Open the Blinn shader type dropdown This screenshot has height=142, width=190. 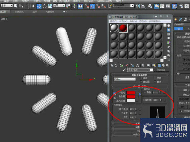pyautogui.click(x=125, y=79)
